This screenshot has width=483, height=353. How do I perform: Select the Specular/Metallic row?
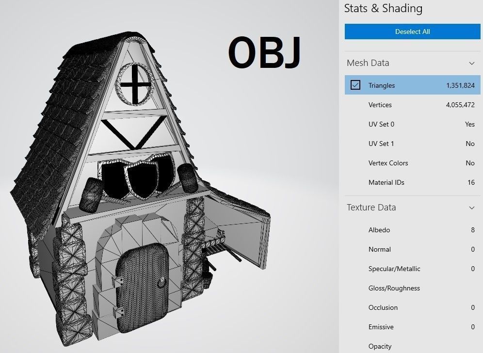[x=413, y=269]
